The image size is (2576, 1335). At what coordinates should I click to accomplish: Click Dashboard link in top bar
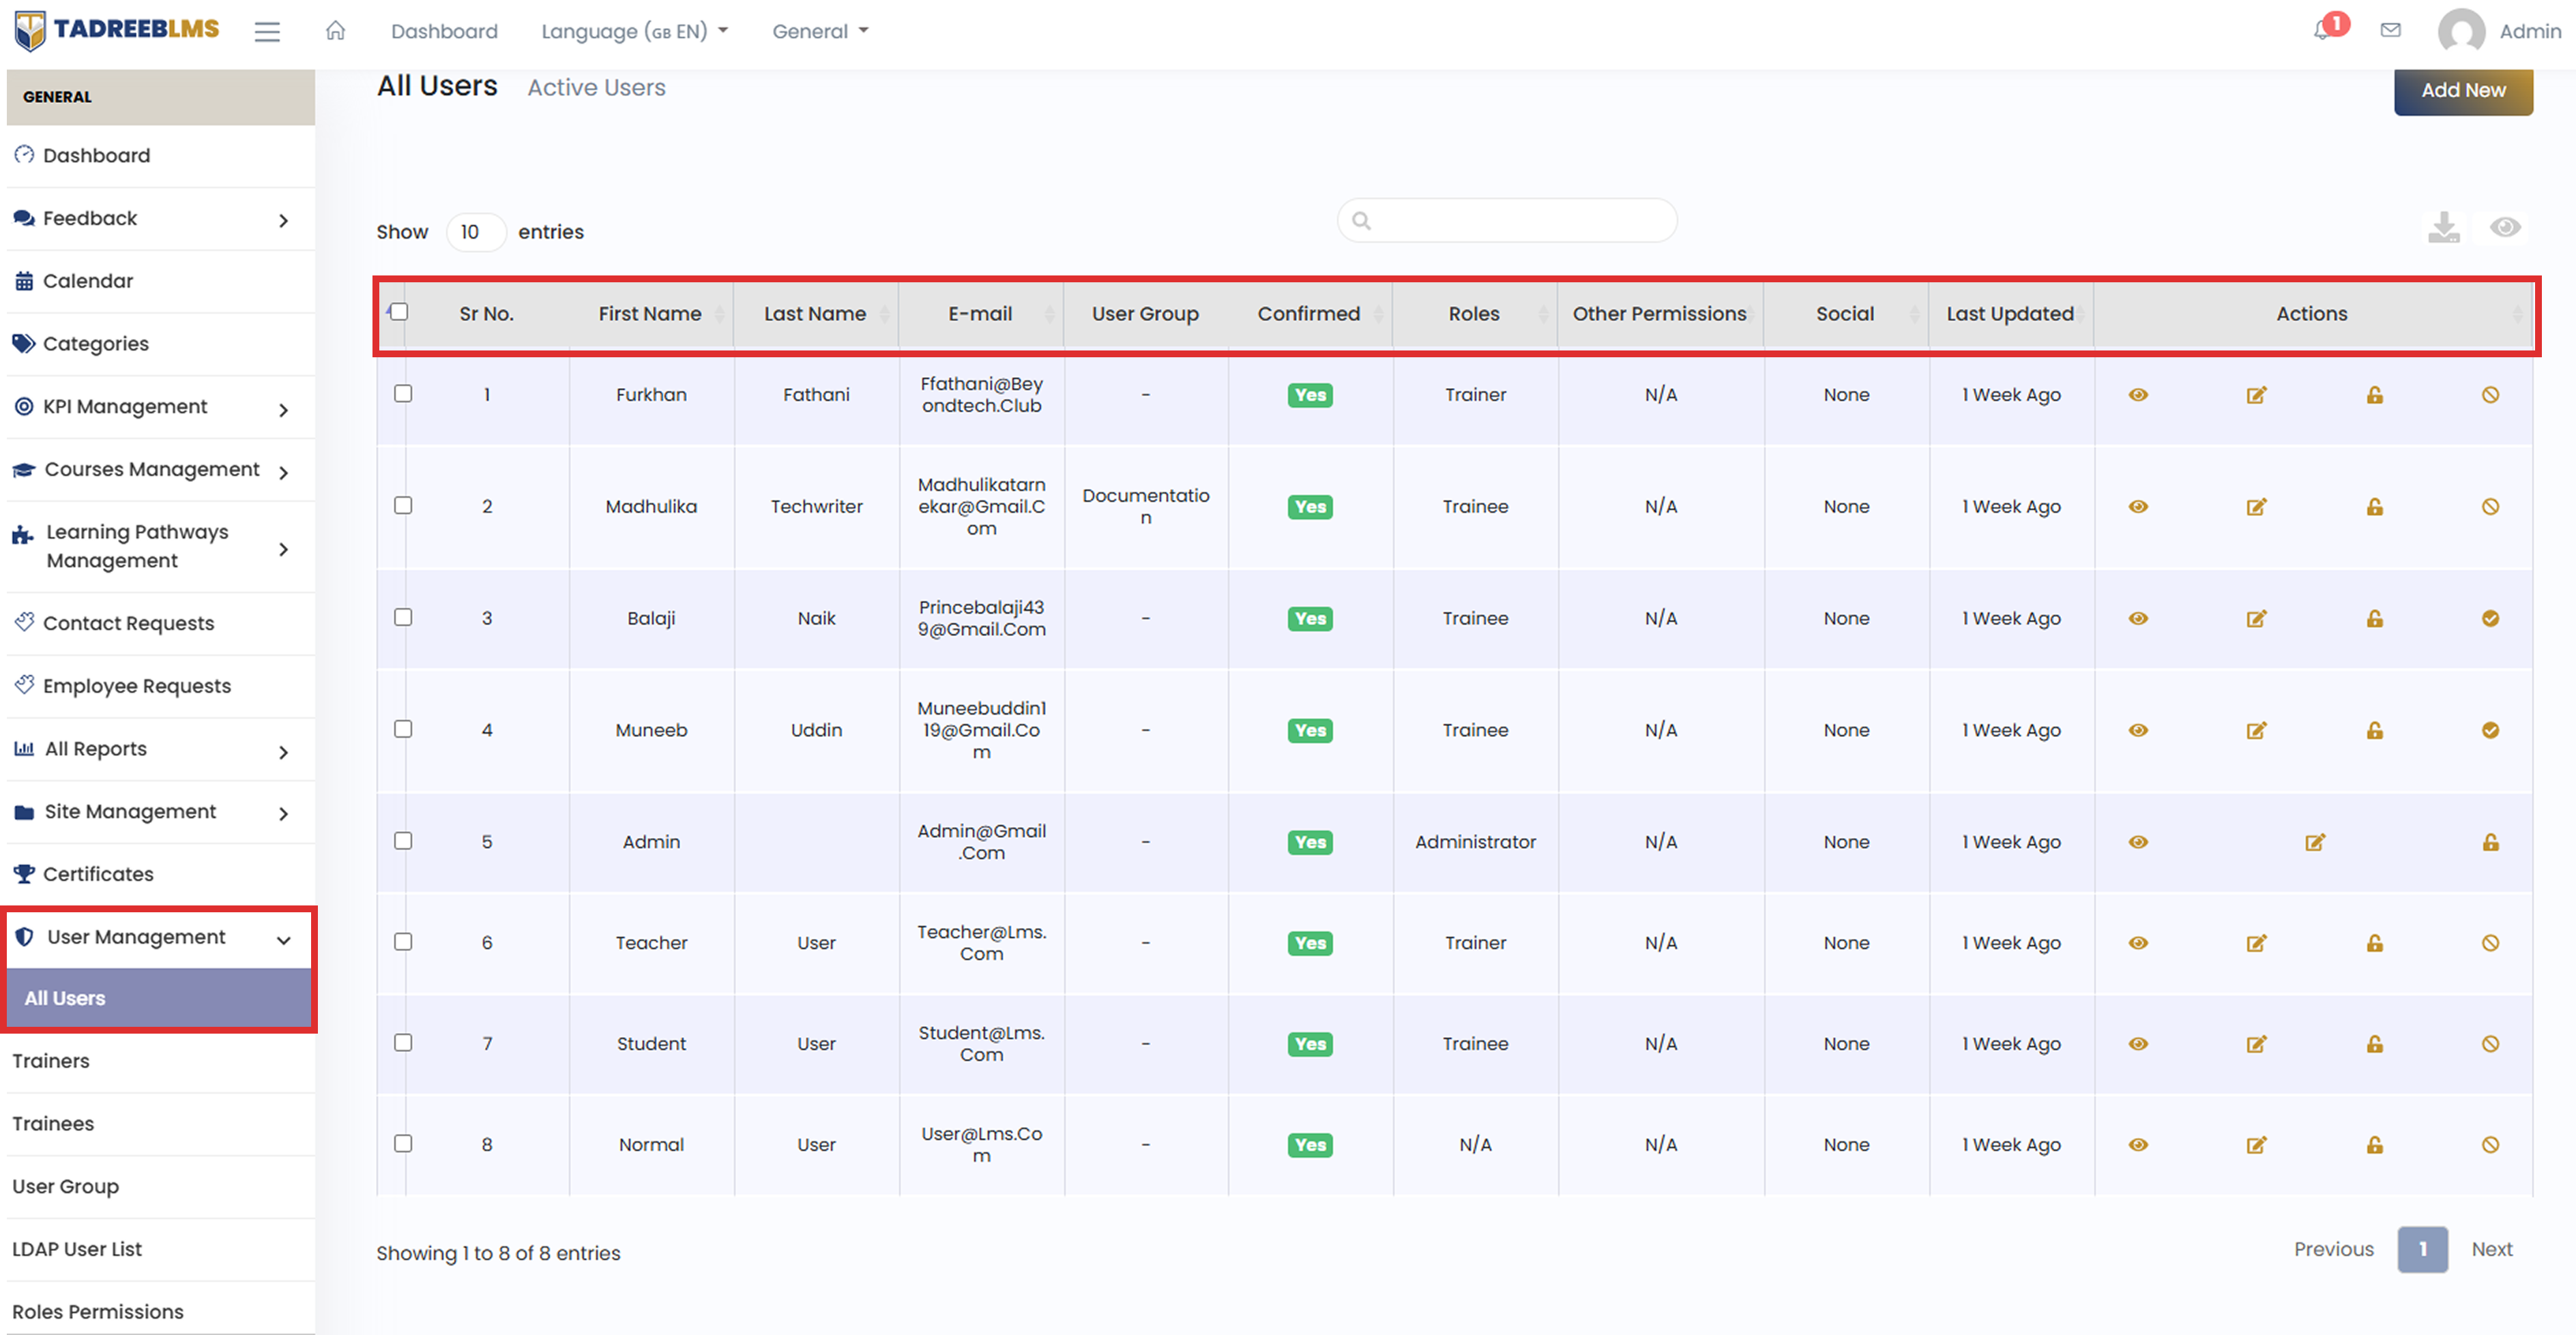tap(444, 31)
